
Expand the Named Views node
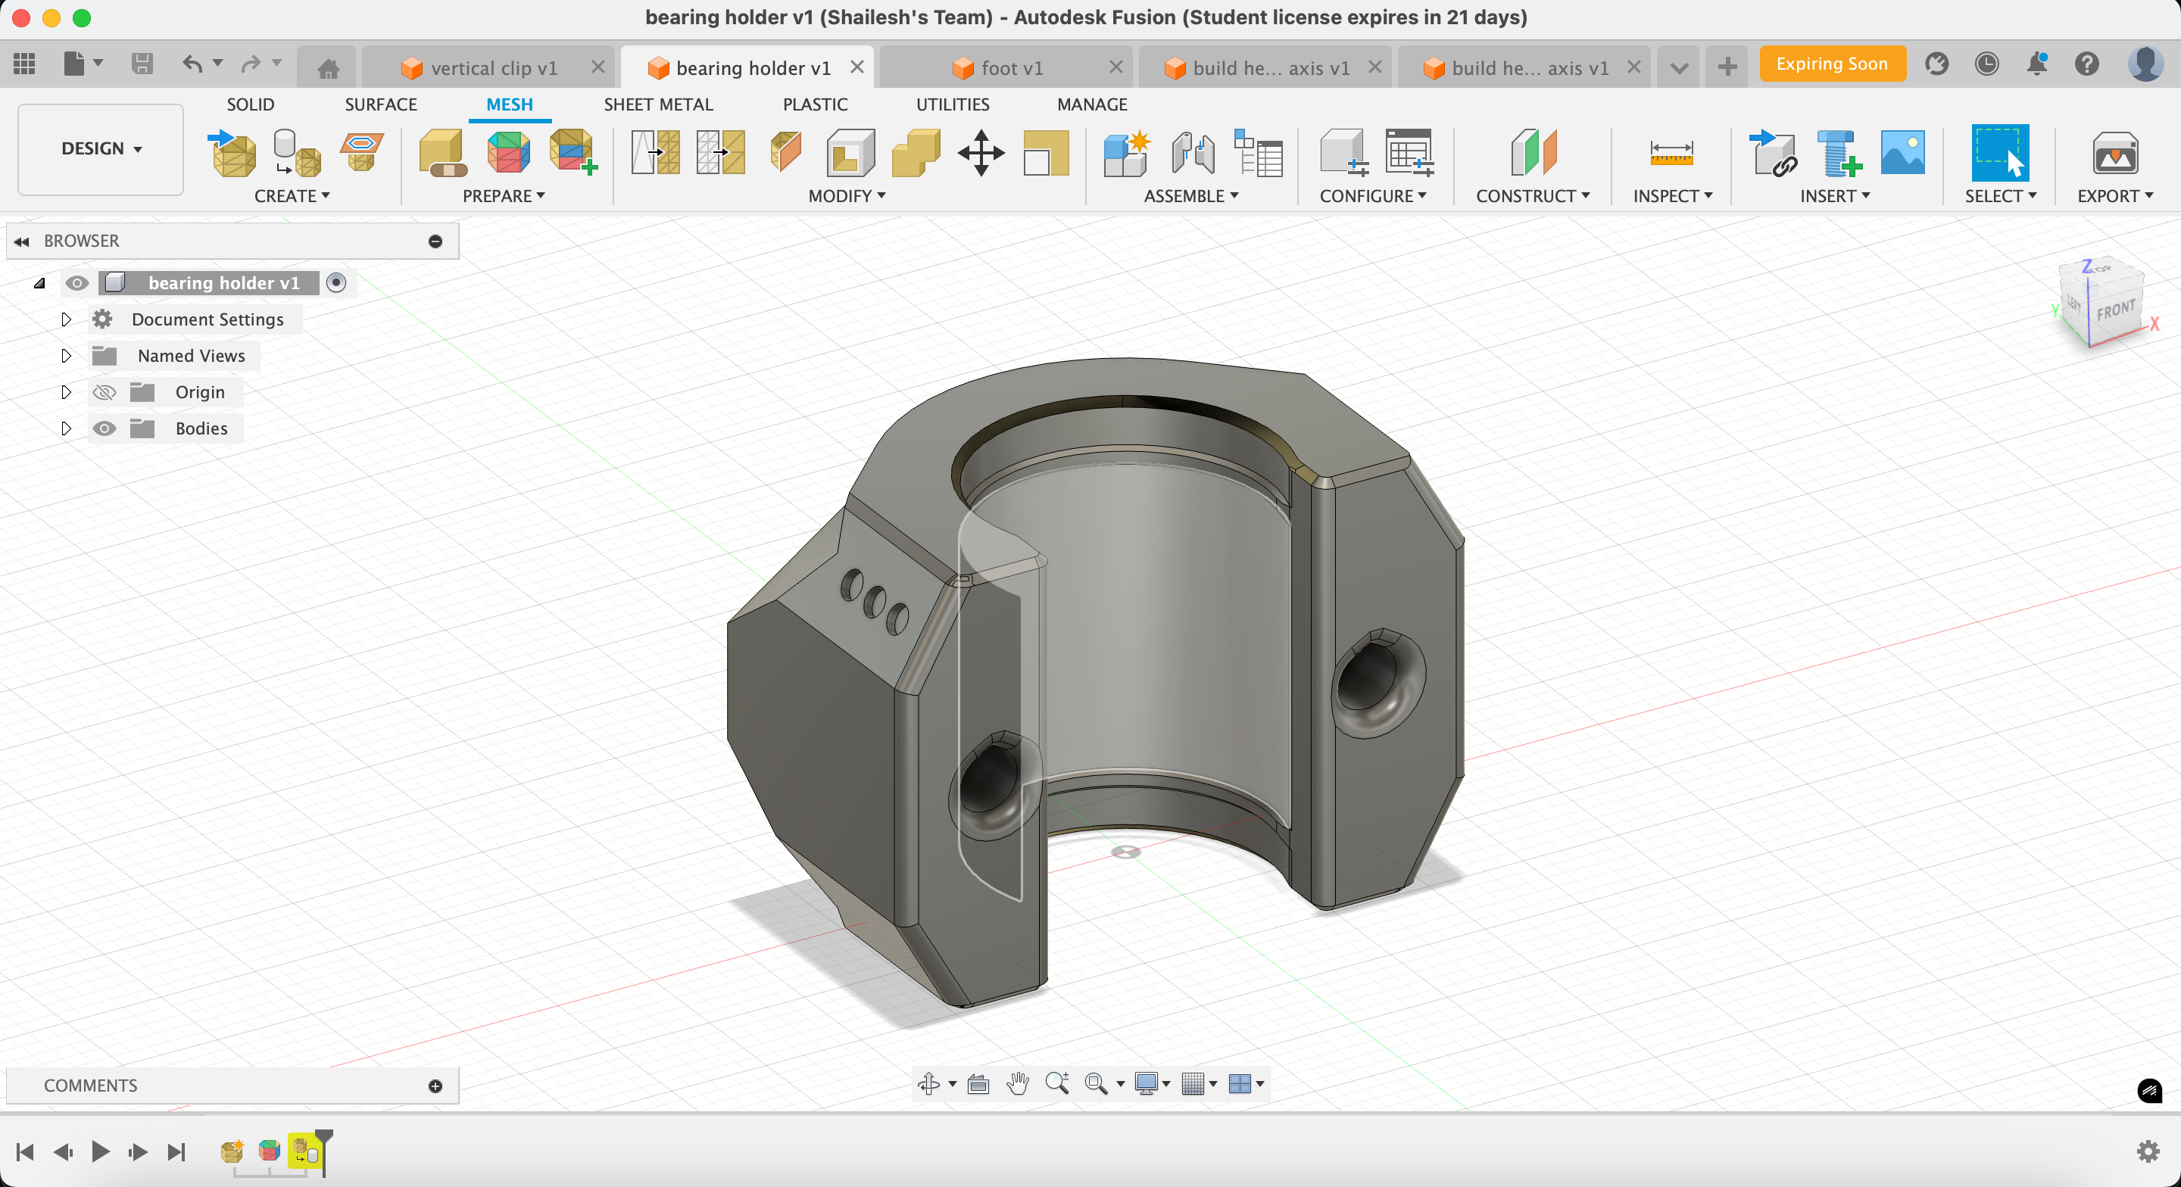tap(65, 356)
